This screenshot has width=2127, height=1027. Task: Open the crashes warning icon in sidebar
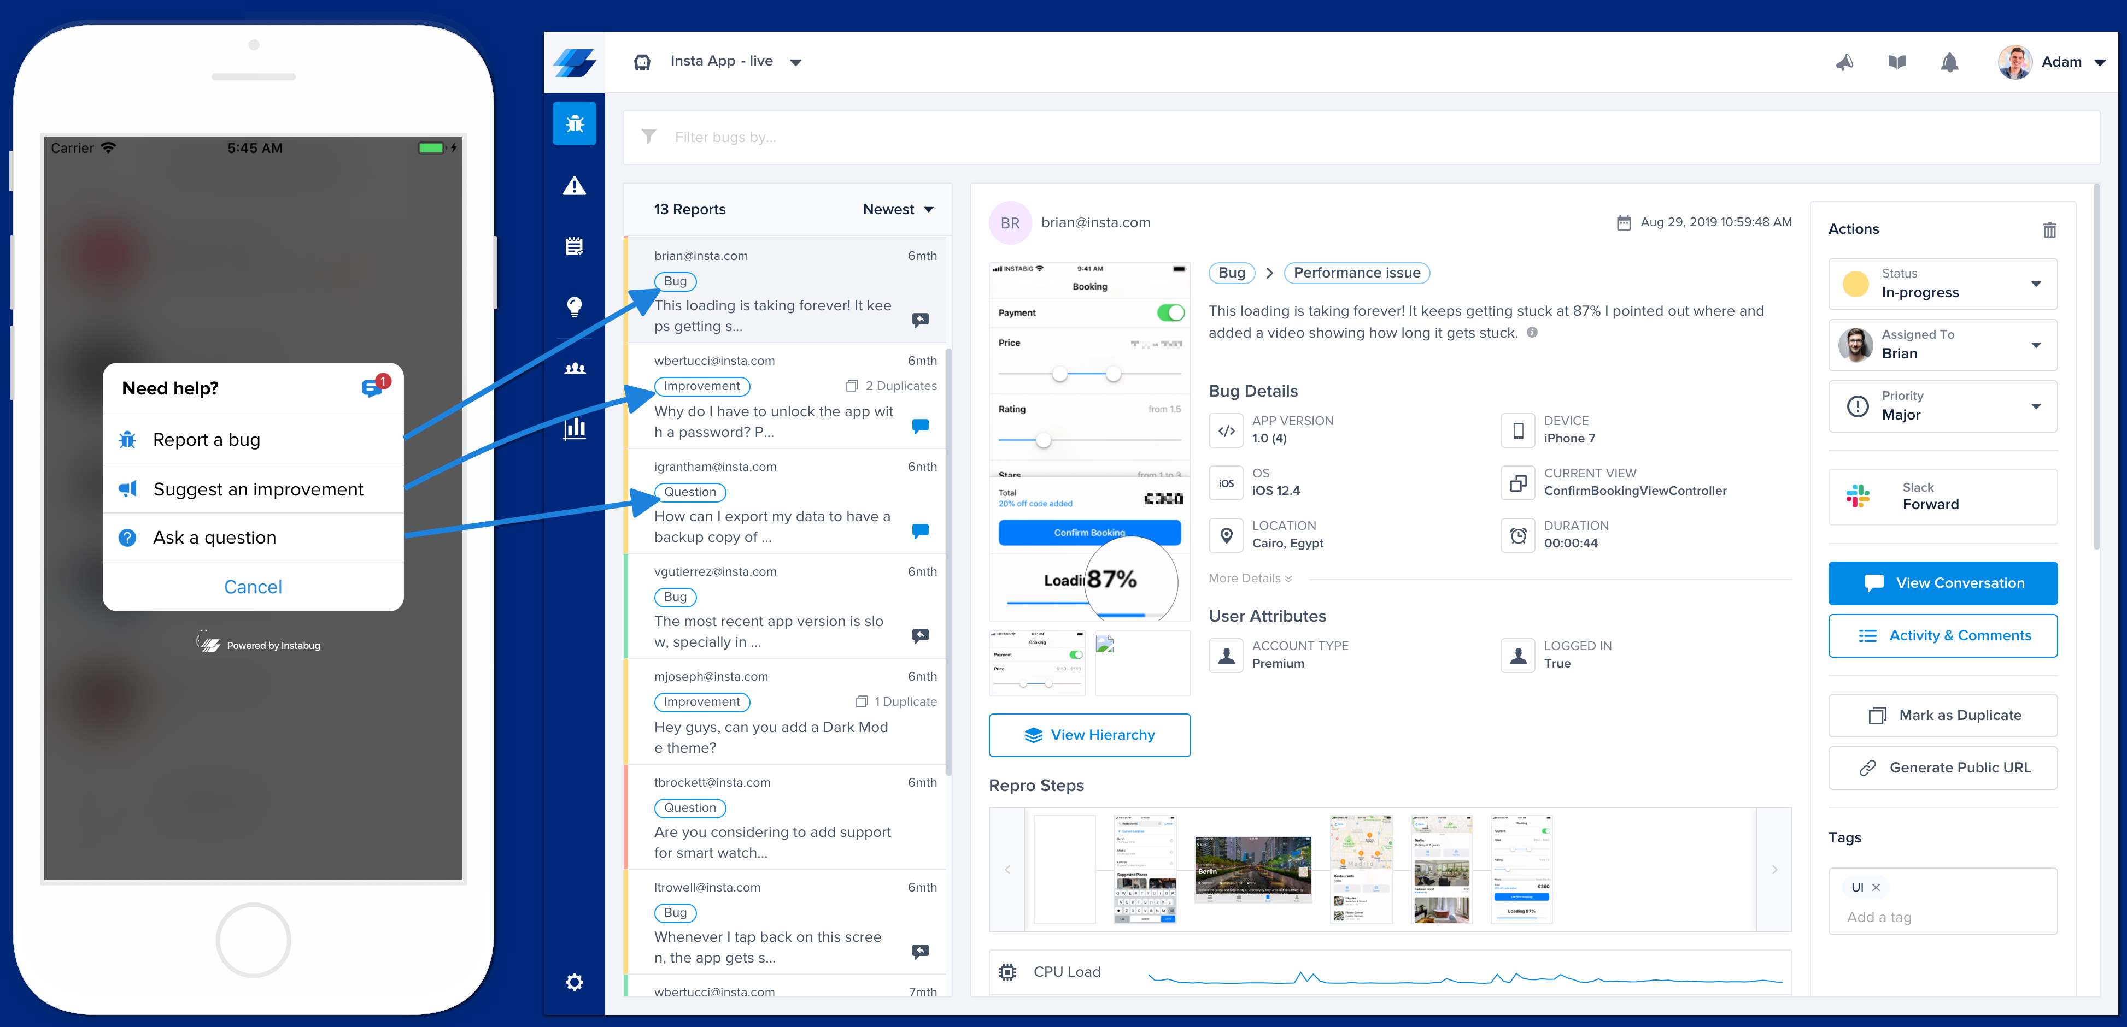(574, 186)
